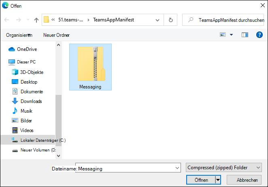
Task: Refresh the TeamsAppManifest folder view
Action: coord(170,20)
